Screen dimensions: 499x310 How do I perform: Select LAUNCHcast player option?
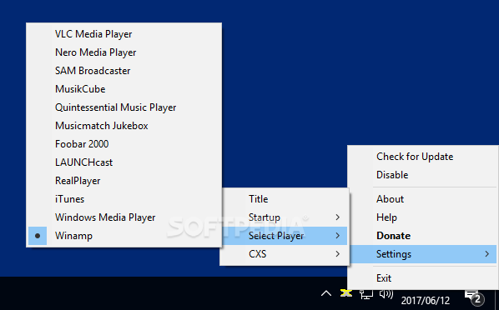[x=123, y=162]
